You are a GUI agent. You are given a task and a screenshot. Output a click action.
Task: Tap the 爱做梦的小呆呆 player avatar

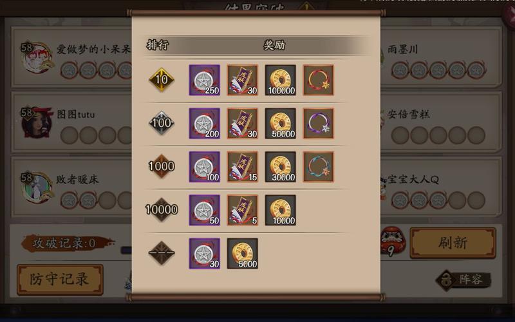click(x=37, y=57)
